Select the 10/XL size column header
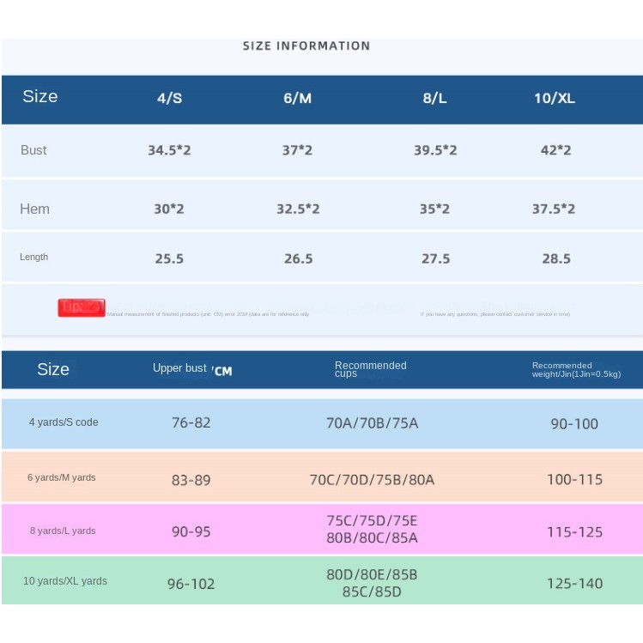Screen dimensions: 643x643 pyautogui.click(x=555, y=98)
